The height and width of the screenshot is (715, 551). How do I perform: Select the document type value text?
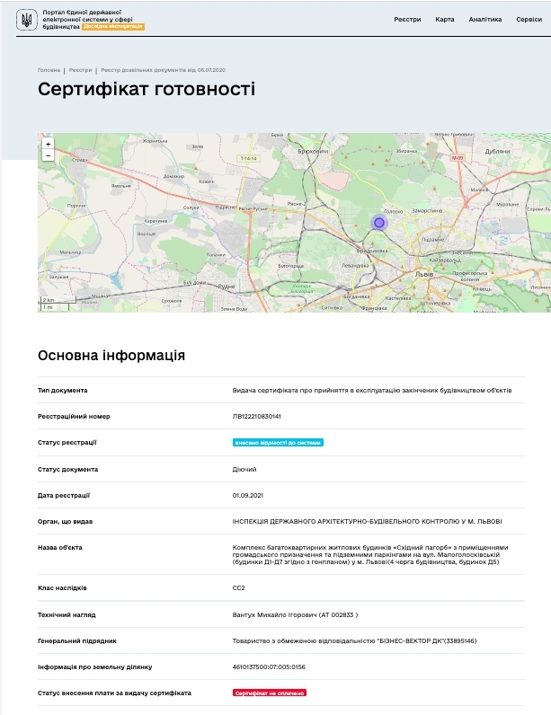(372, 391)
